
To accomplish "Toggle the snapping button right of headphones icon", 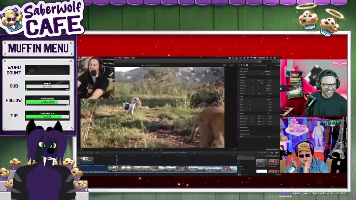I will coord(268,152).
